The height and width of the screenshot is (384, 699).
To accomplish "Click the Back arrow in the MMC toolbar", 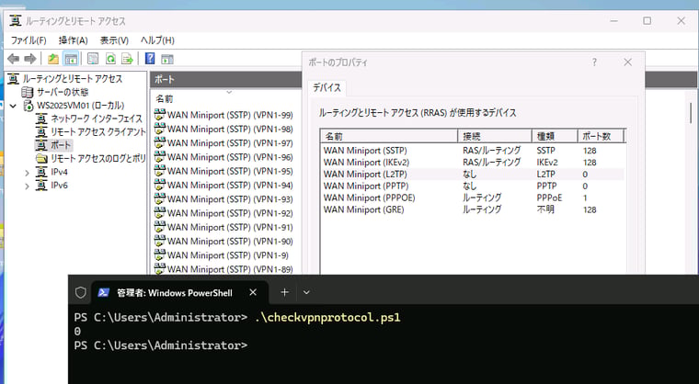I will pos(14,59).
